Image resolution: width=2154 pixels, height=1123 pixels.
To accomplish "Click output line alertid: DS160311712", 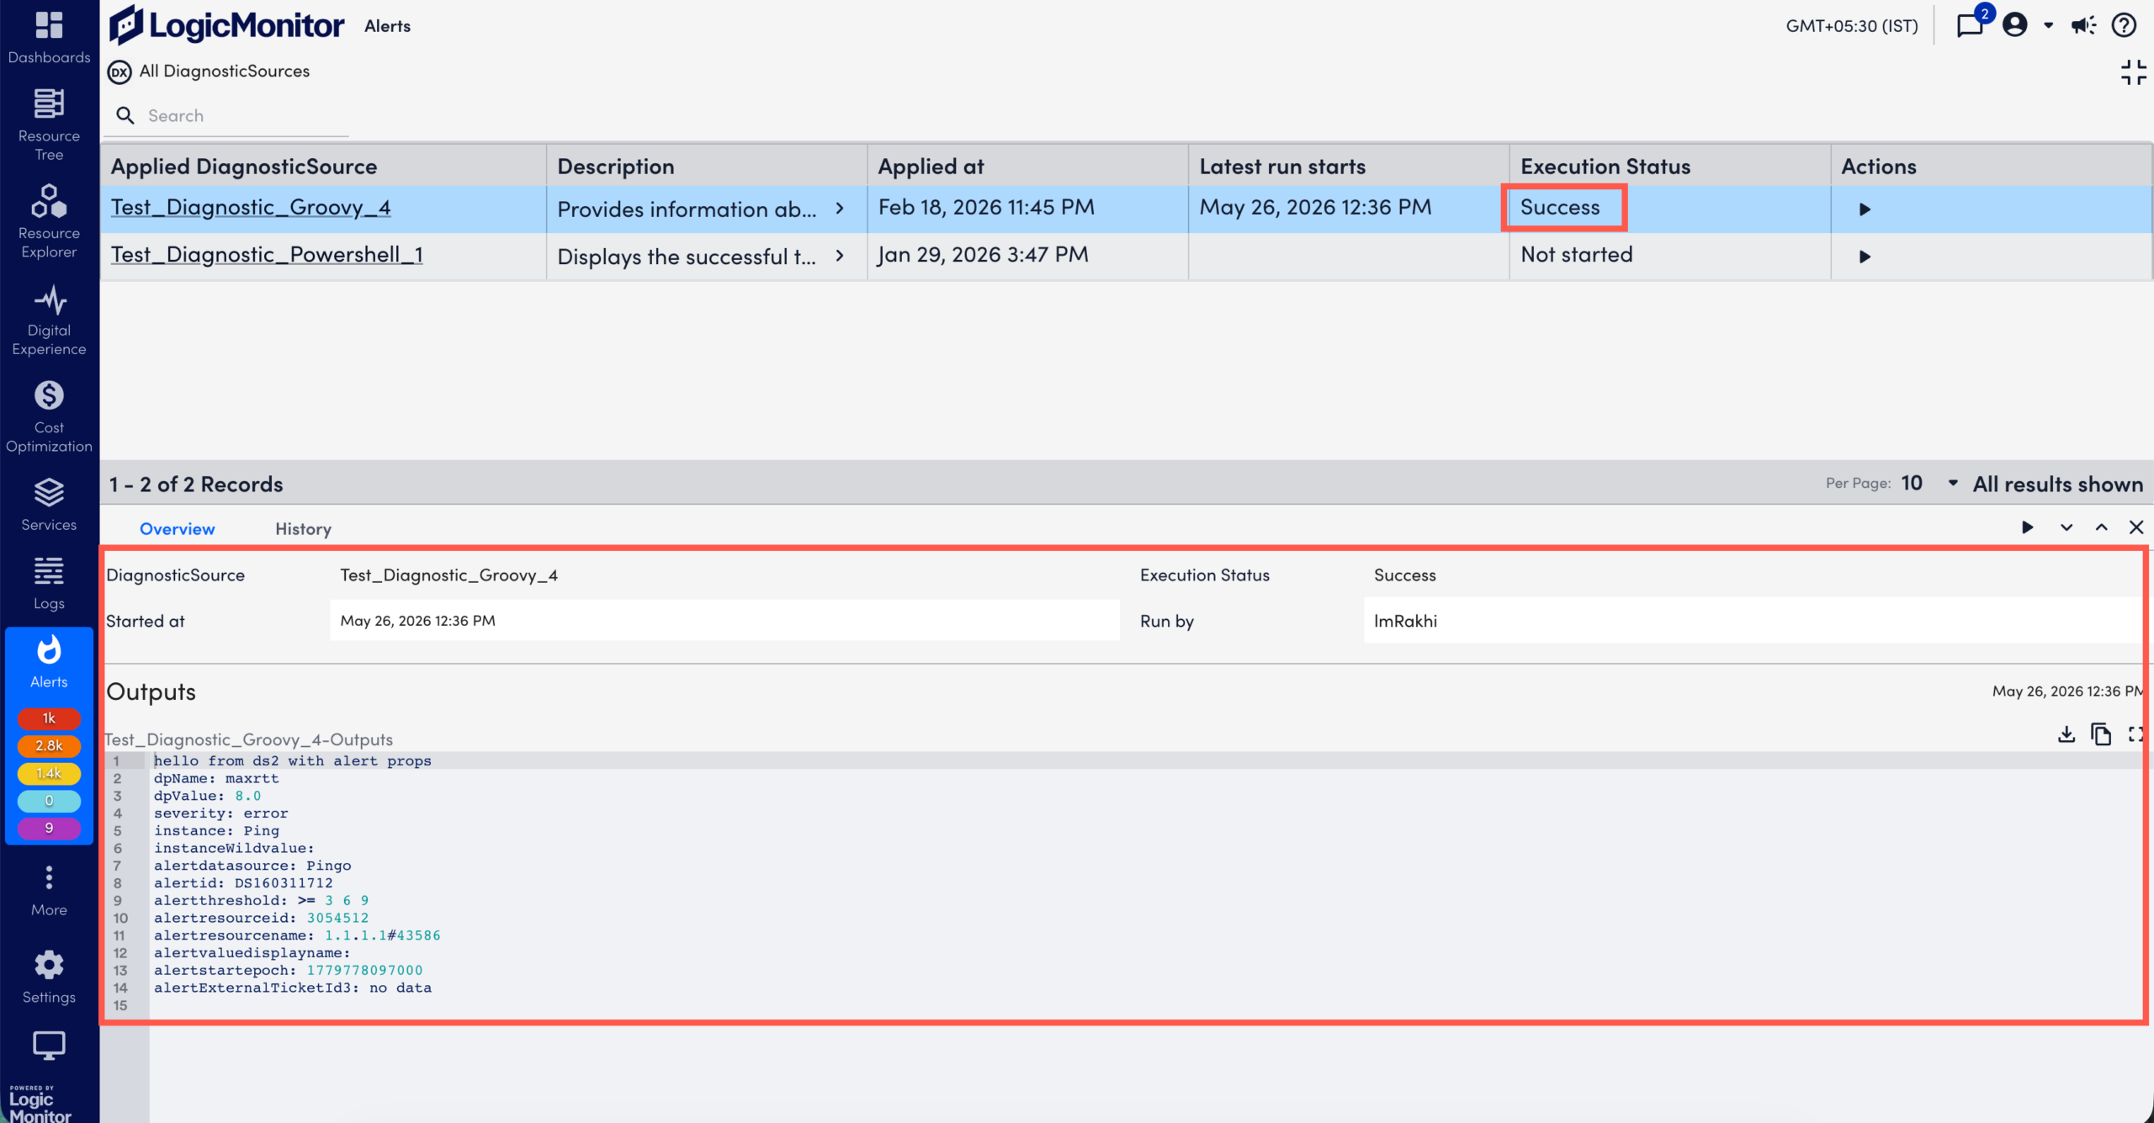I will click(x=243, y=883).
